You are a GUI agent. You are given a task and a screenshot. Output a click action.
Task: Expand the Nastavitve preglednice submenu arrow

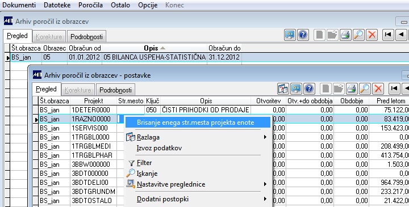(265, 184)
